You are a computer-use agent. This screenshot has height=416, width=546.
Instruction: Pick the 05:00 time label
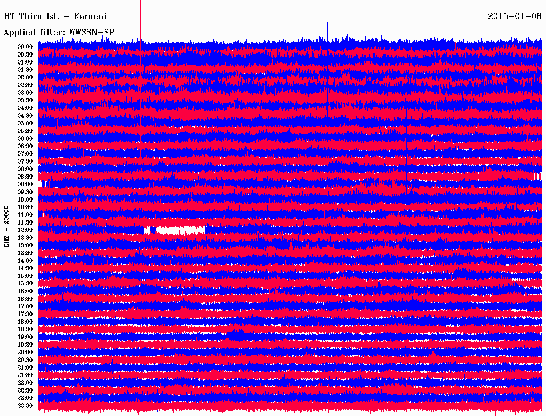tap(25, 123)
